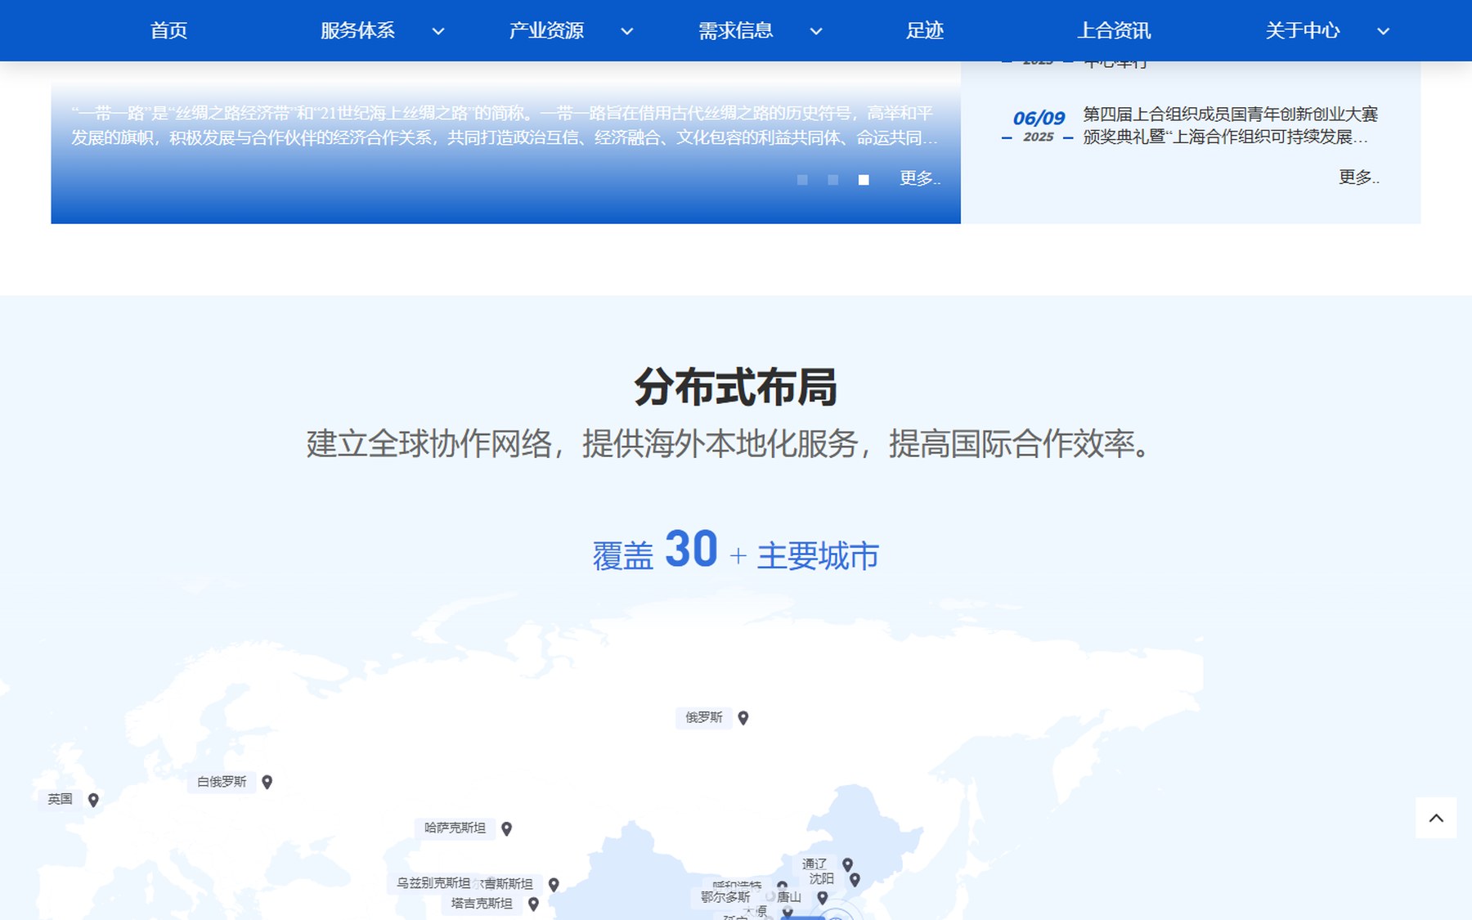Viewport: 1472px width, 920px height.
Task: Click the 哈萨克斯坦 map label
Action: [x=455, y=828]
